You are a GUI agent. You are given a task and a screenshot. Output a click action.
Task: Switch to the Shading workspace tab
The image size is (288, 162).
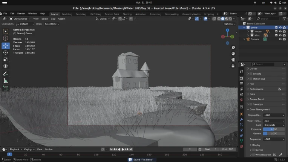point(127,14)
